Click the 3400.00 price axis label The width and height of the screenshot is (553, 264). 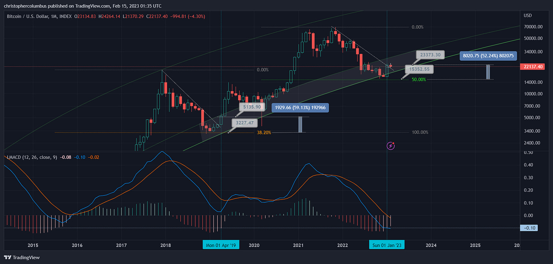pos(533,131)
